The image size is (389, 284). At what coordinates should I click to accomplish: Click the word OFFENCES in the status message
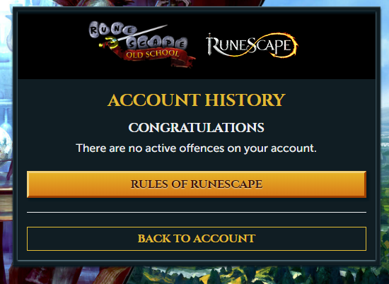pyautogui.click(x=202, y=148)
